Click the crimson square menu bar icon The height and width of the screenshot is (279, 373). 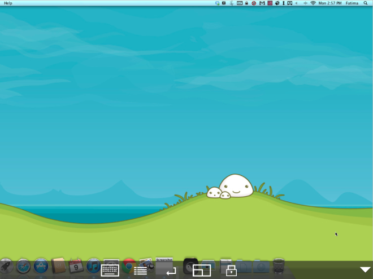point(270,3)
